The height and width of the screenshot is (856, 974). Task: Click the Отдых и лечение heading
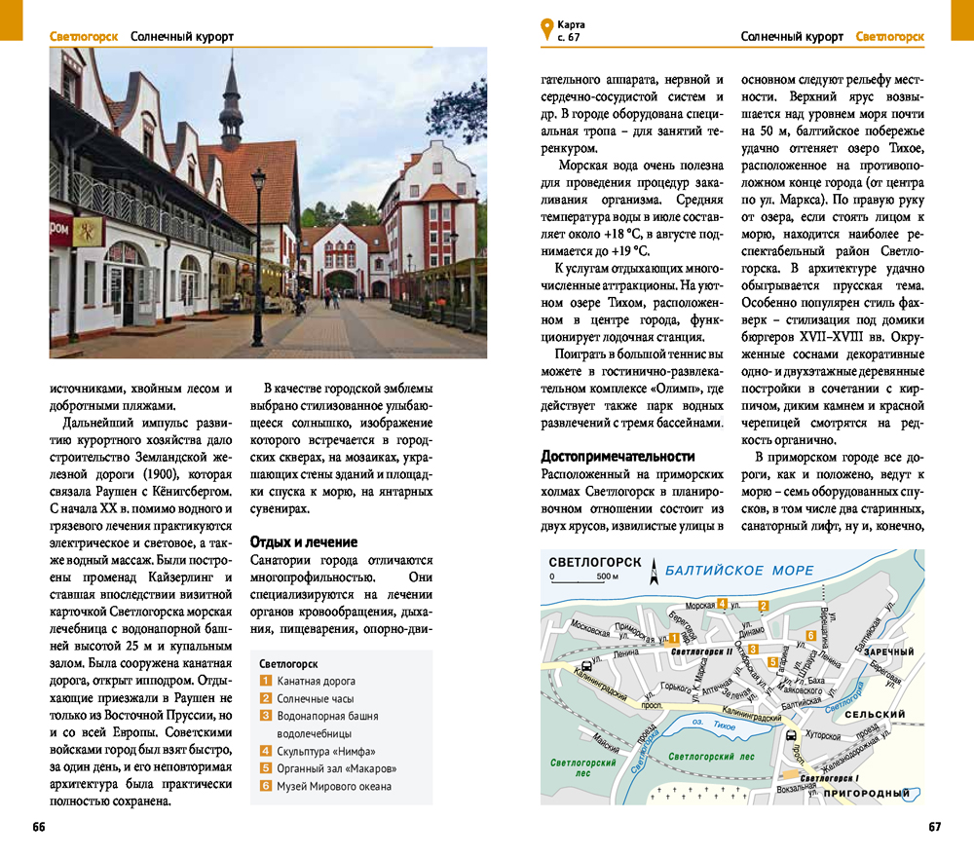coord(304,542)
